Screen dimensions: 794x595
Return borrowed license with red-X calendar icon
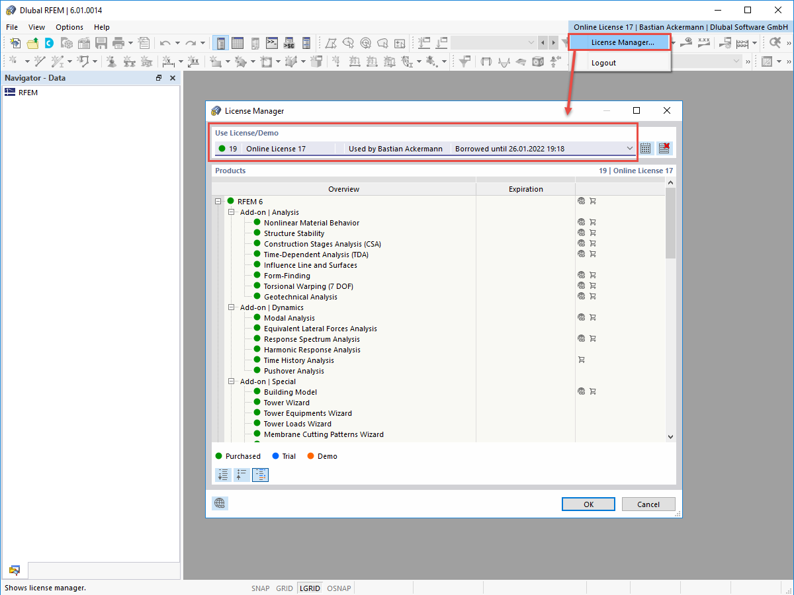tap(664, 148)
